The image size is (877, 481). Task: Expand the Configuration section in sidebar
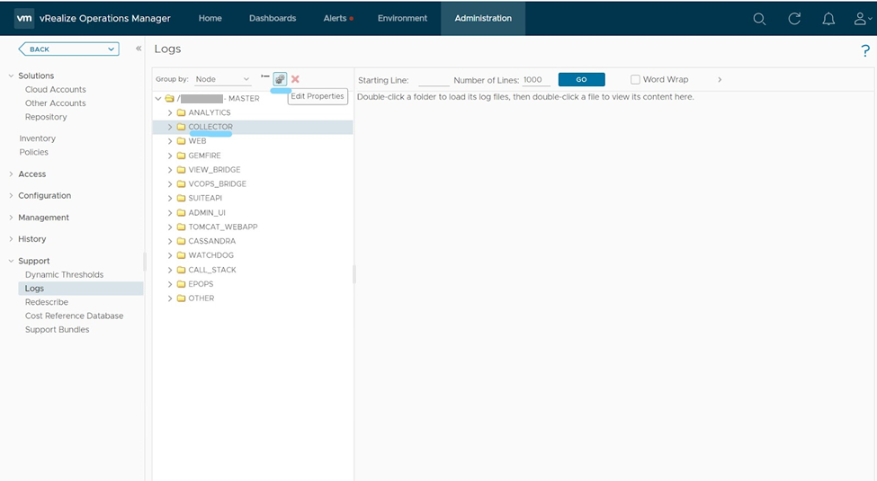(44, 195)
